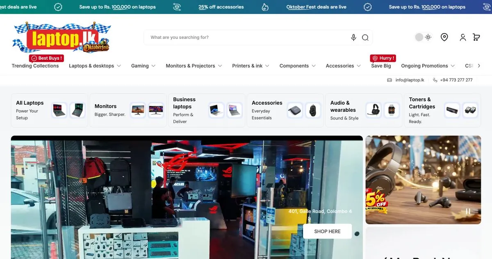
Task: Click the tag icon before 25% off
Action: click(177, 7)
